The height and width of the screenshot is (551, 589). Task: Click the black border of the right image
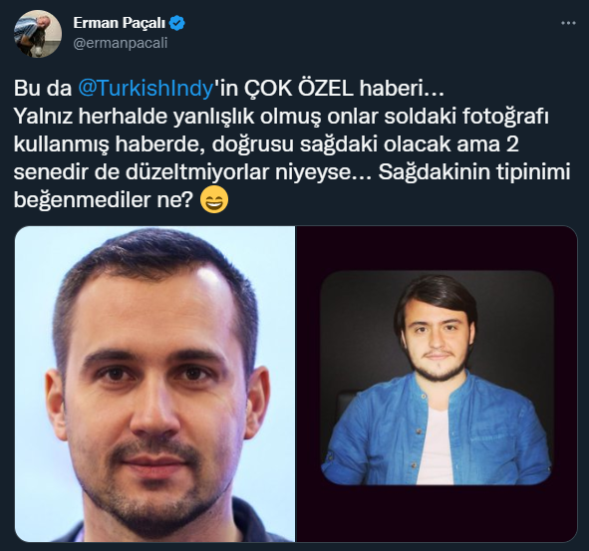[x=437, y=248]
